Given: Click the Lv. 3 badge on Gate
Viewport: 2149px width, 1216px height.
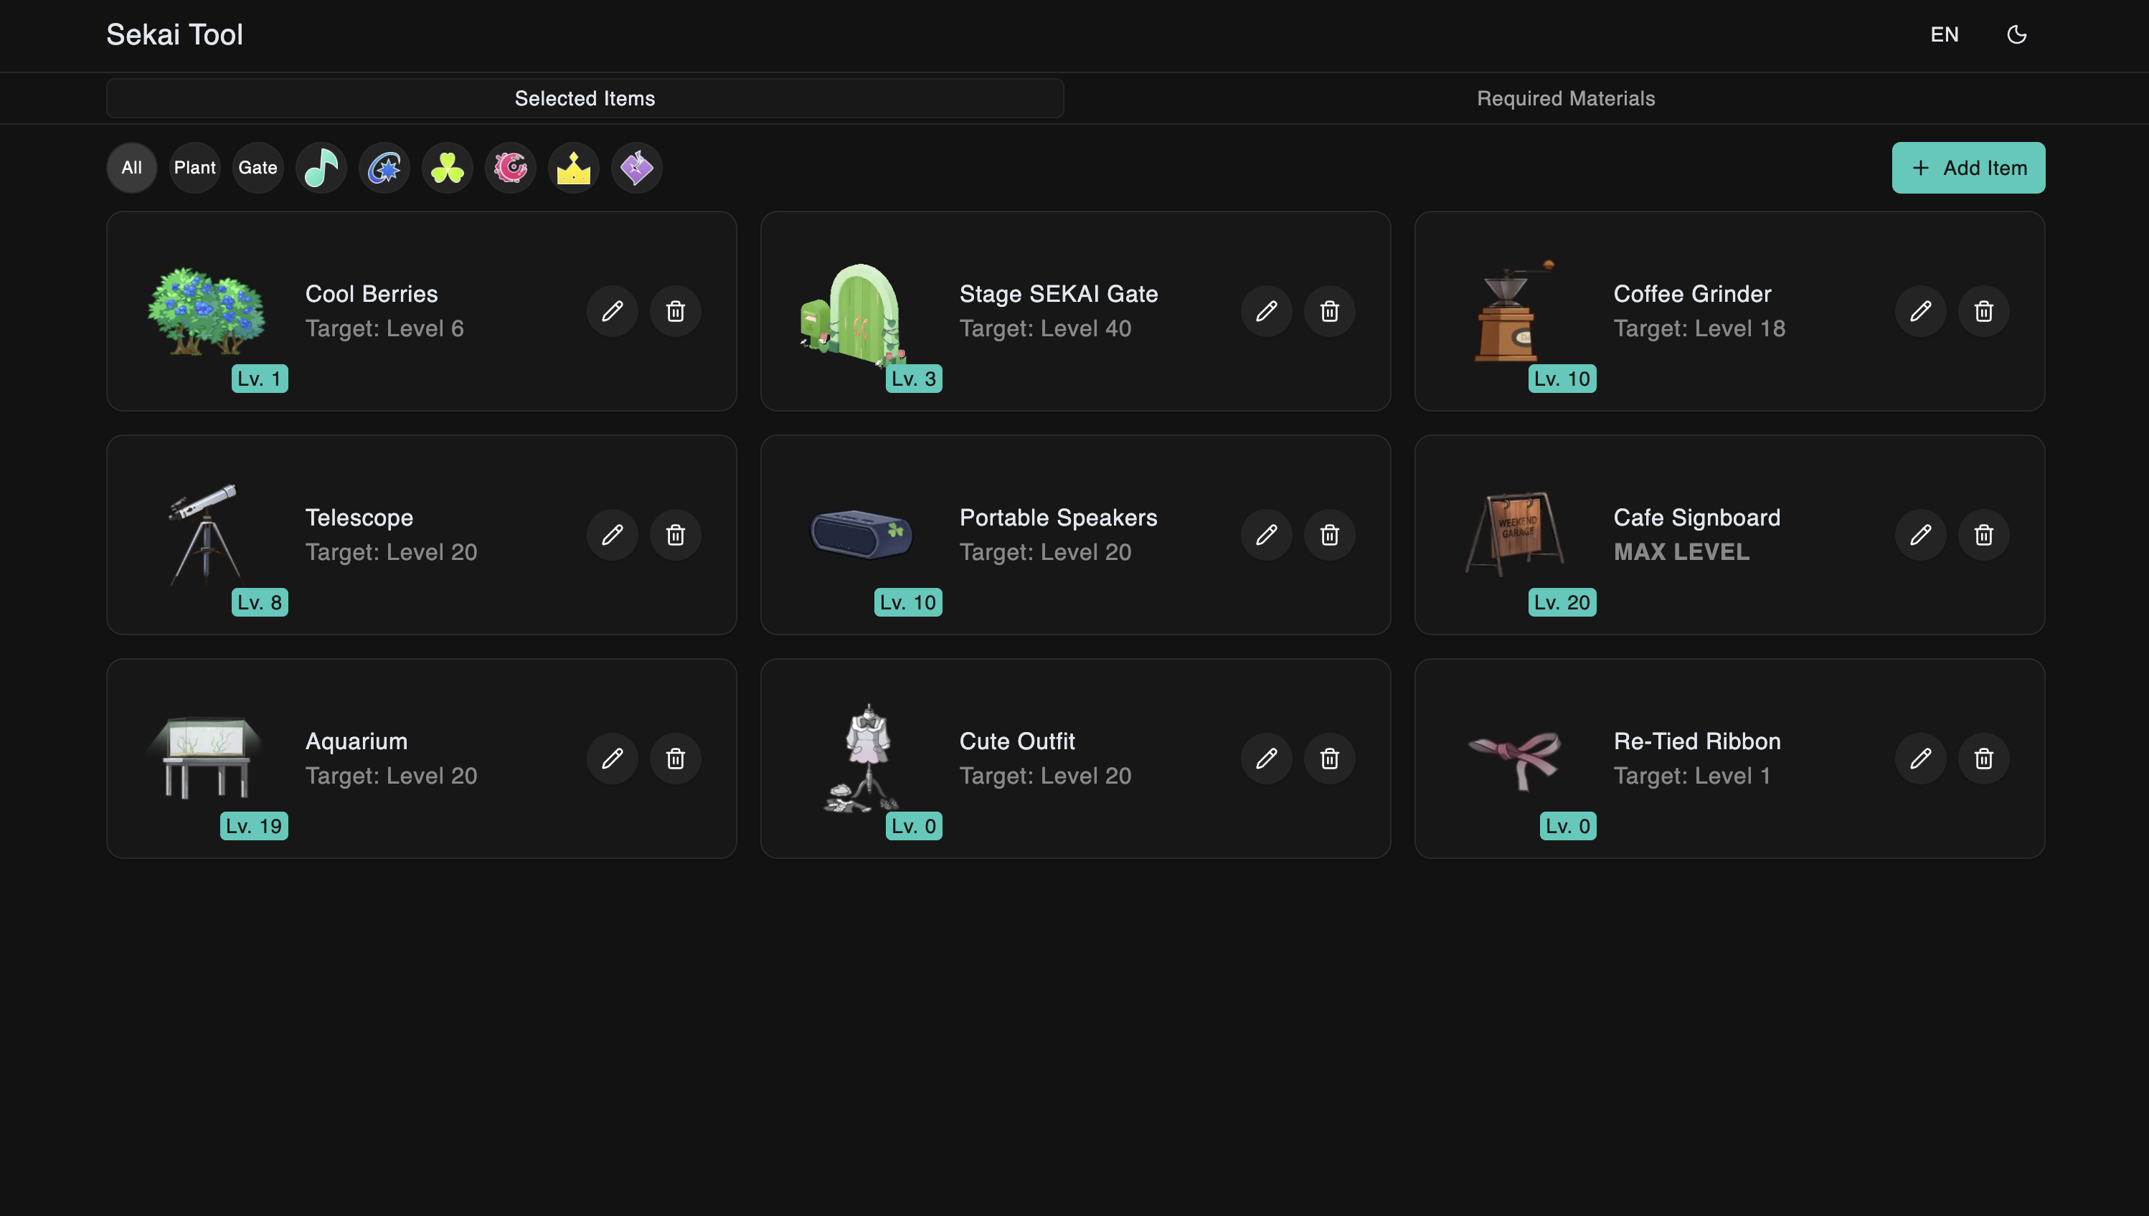Looking at the screenshot, I should pos(913,379).
